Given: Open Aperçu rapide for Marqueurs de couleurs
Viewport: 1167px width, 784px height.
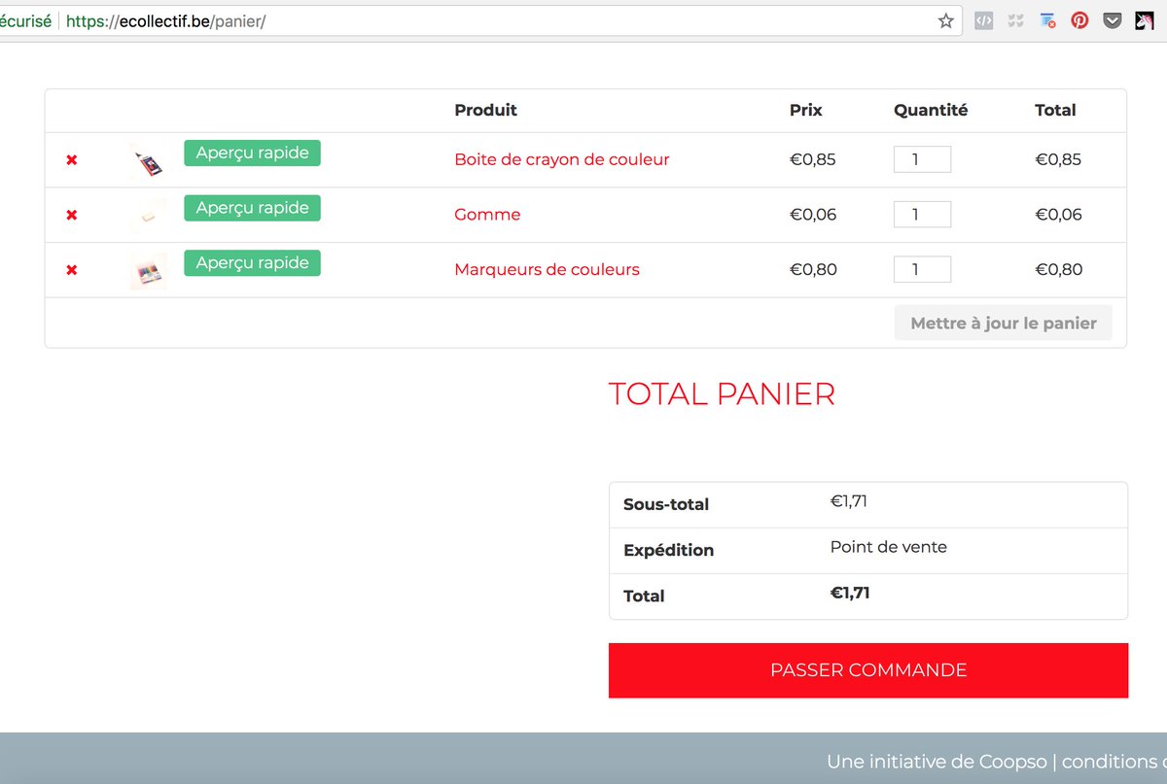Looking at the screenshot, I should pyautogui.click(x=252, y=262).
